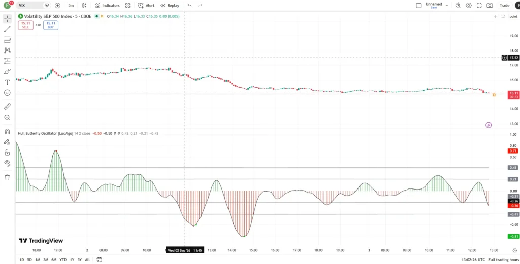This screenshot has width=520, height=264.
Task: Open the emoji icons tool
Action: 7,93
